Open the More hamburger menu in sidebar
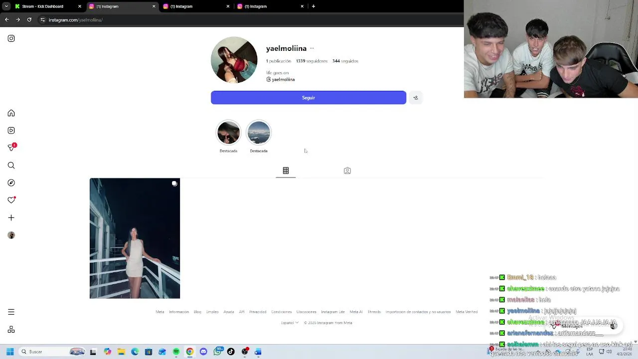This screenshot has height=359, width=638. click(x=11, y=312)
